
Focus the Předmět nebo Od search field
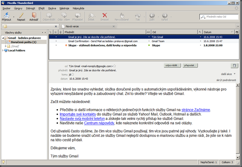coord(219,17)
